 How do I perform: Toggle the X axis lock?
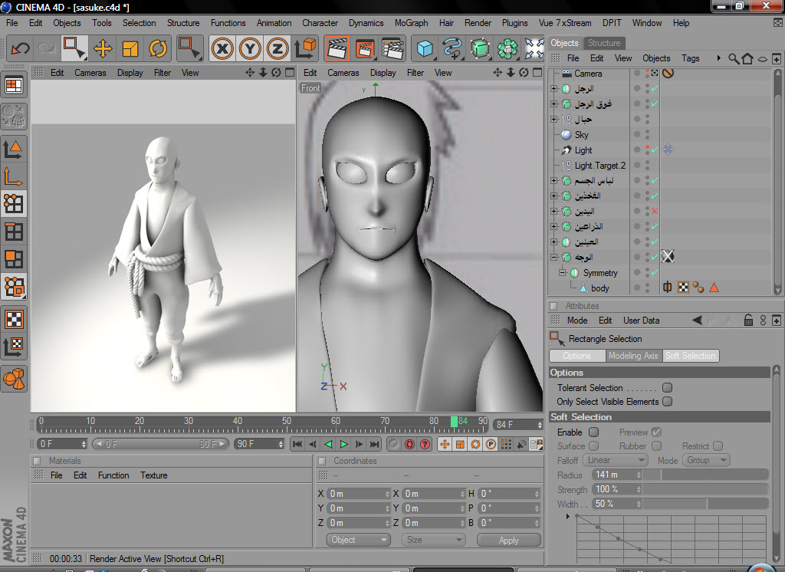pos(222,48)
